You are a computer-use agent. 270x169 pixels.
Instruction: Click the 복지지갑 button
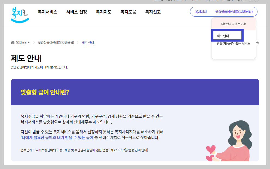pyautogui.click(x=201, y=12)
